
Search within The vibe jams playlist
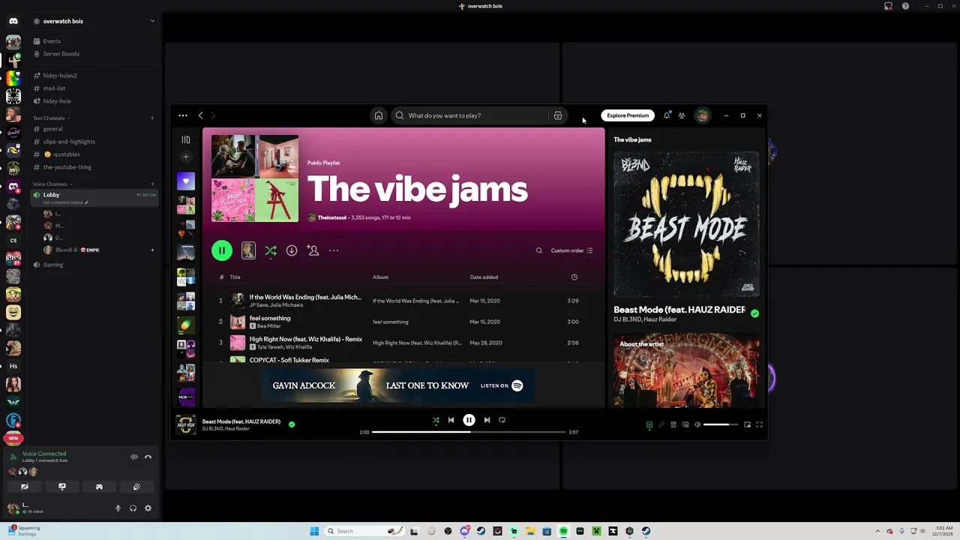pos(538,250)
